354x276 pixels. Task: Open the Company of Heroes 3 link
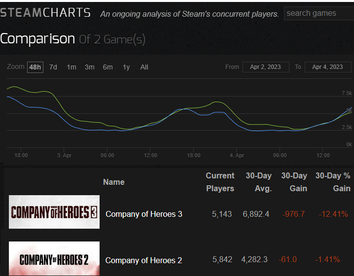(x=143, y=214)
